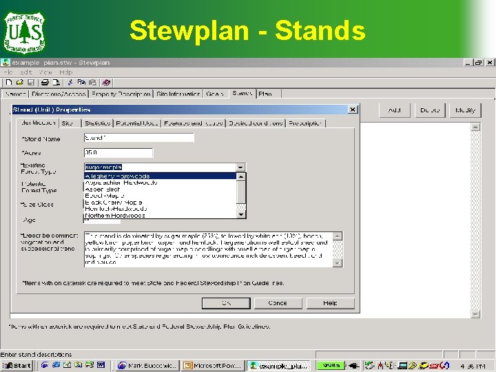Switch to Mark Buccowich taskbar button

pyautogui.click(x=147, y=365)
